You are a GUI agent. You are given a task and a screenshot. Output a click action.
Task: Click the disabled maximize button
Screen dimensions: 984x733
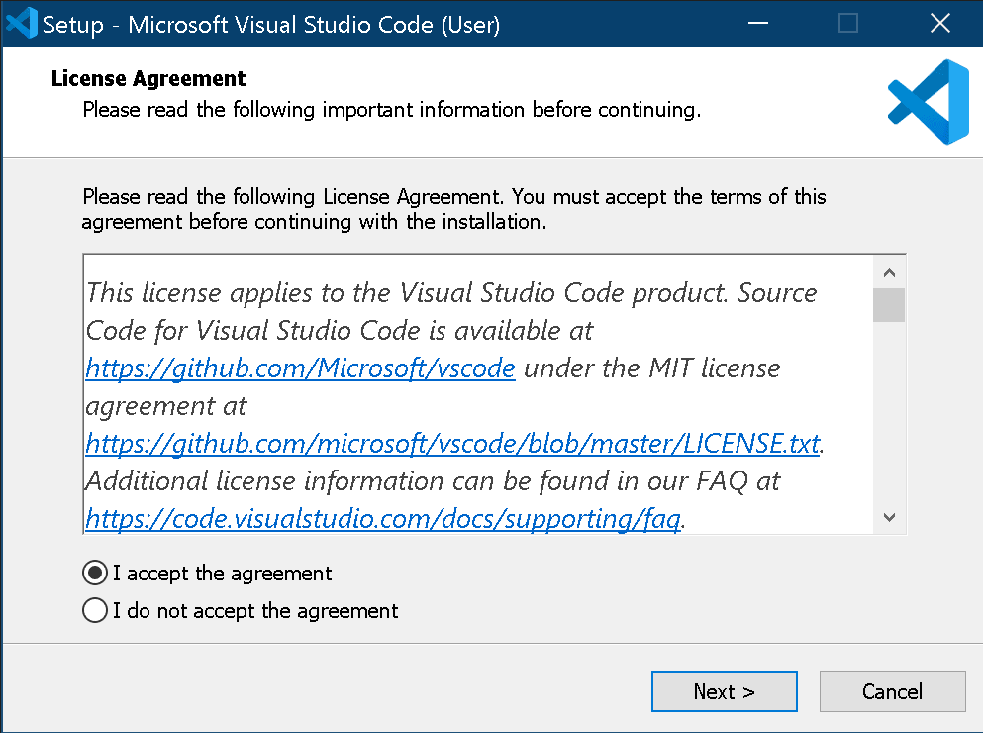[848, 23]
